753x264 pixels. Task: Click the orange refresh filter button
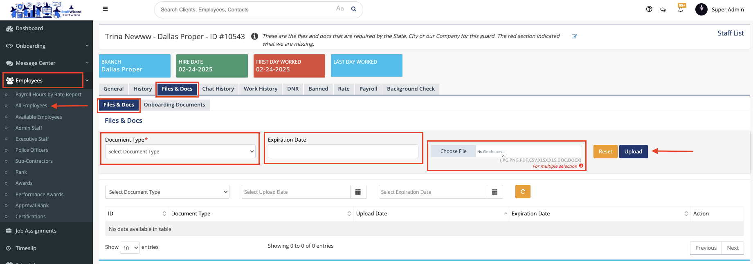click(x=523, y=192)
